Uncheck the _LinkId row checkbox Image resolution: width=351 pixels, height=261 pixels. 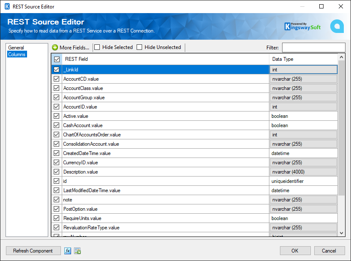coord(56,70)
